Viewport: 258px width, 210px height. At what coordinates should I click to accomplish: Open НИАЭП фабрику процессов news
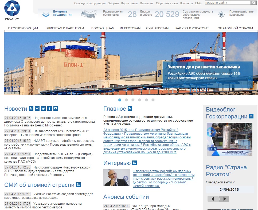[49, 145]
